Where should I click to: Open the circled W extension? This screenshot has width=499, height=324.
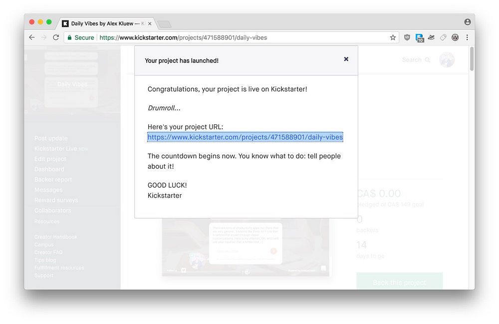[x=455, y=37]
